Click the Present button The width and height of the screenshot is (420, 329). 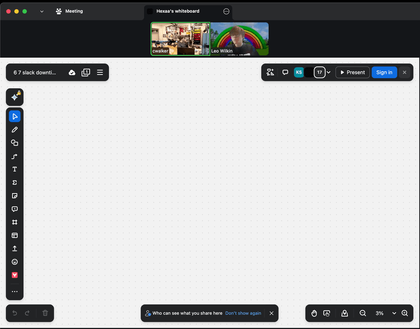pos(352,72)
